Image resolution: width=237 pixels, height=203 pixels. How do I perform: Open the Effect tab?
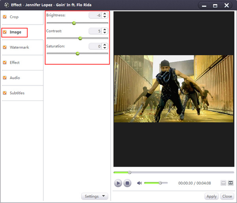[15, 63]
